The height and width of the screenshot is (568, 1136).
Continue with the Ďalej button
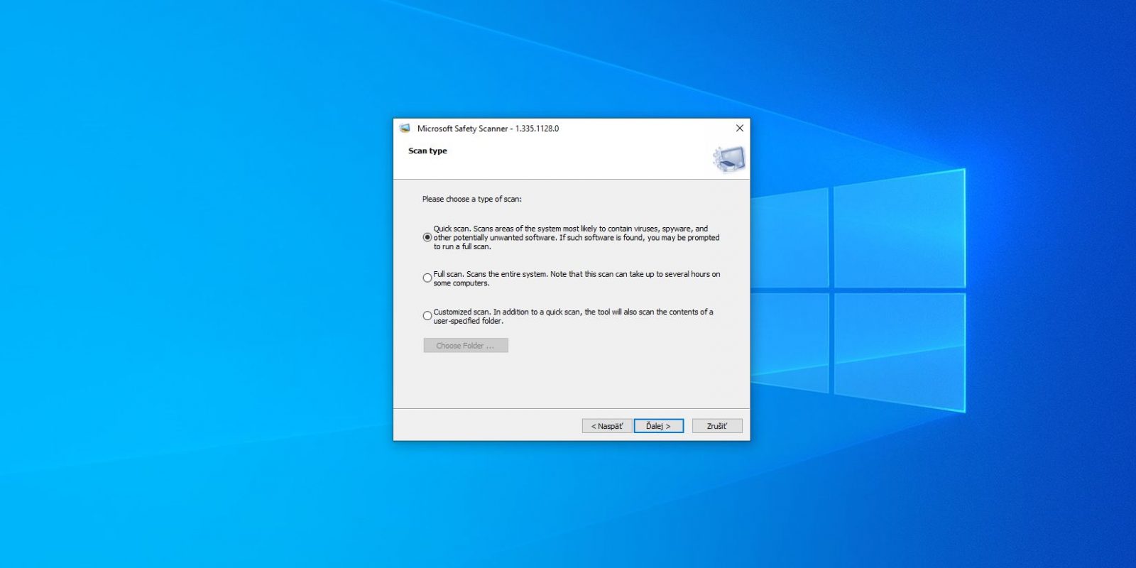[x=658, y=426]
